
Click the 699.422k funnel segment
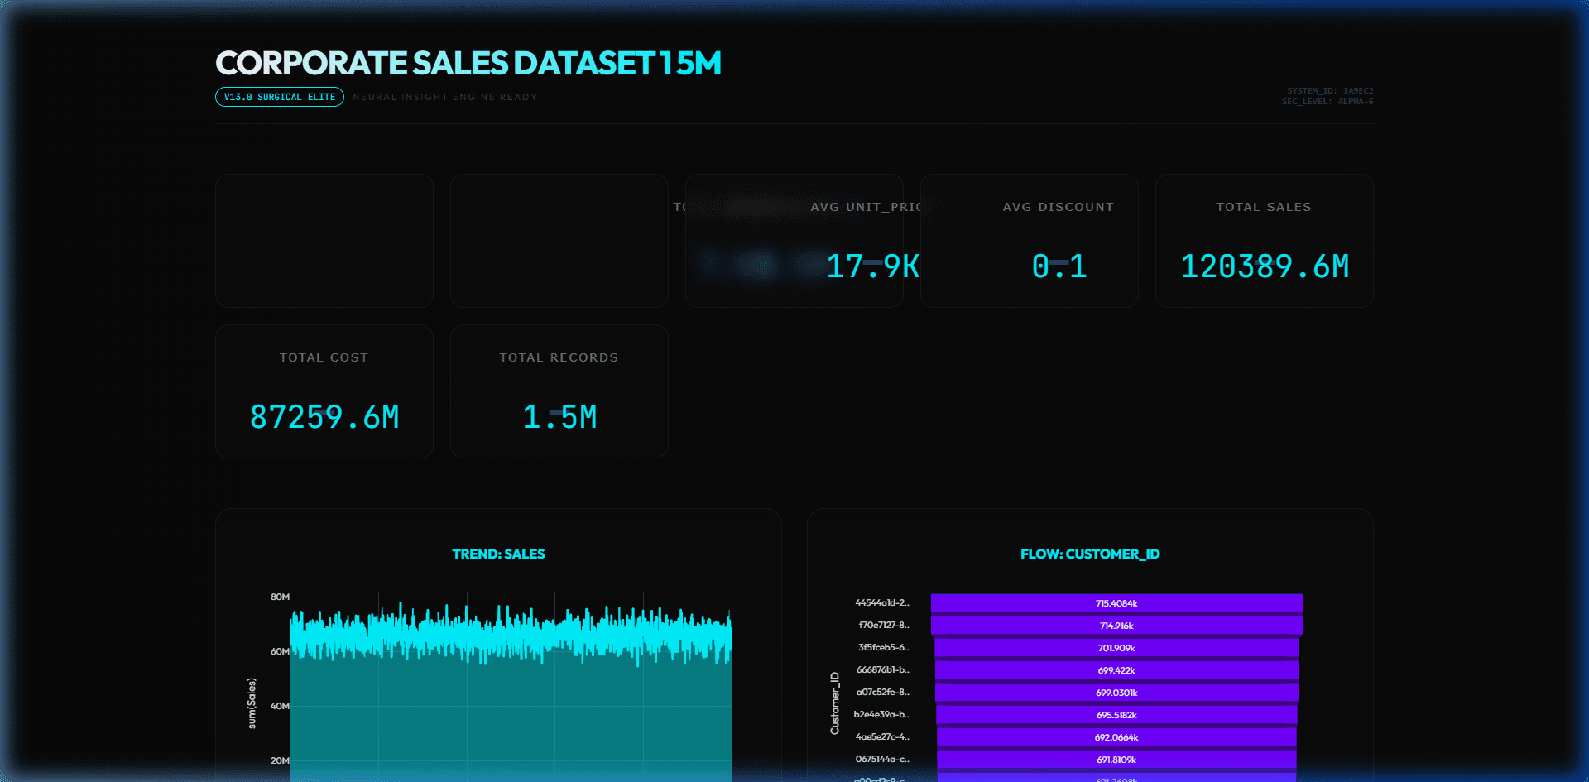(x=1116, y=670)
